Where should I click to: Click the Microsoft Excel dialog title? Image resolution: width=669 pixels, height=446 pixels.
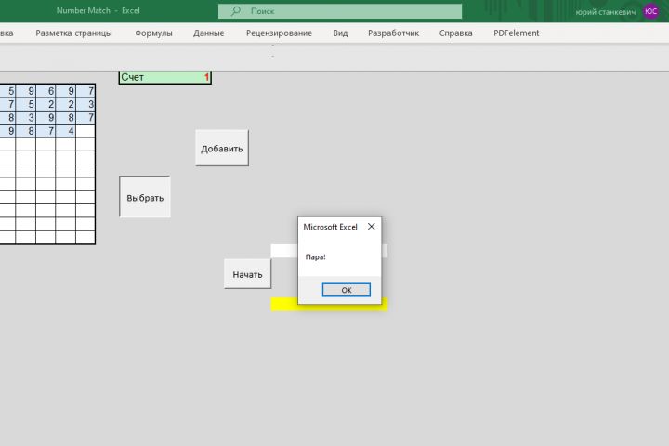coord(330,227)
